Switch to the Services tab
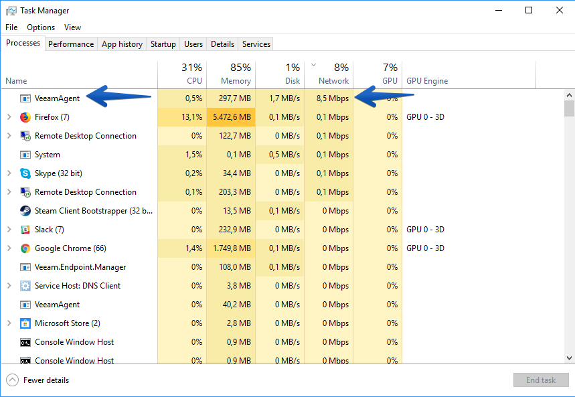 pyautogui.click(x=256, y=44)
